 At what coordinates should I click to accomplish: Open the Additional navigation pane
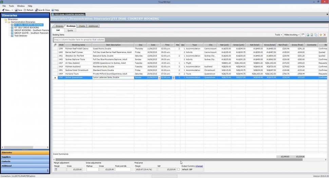click(x=25, y=166)
